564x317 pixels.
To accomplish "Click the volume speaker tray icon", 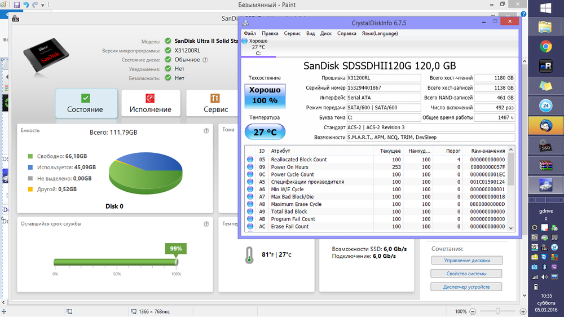I will 545,277.
